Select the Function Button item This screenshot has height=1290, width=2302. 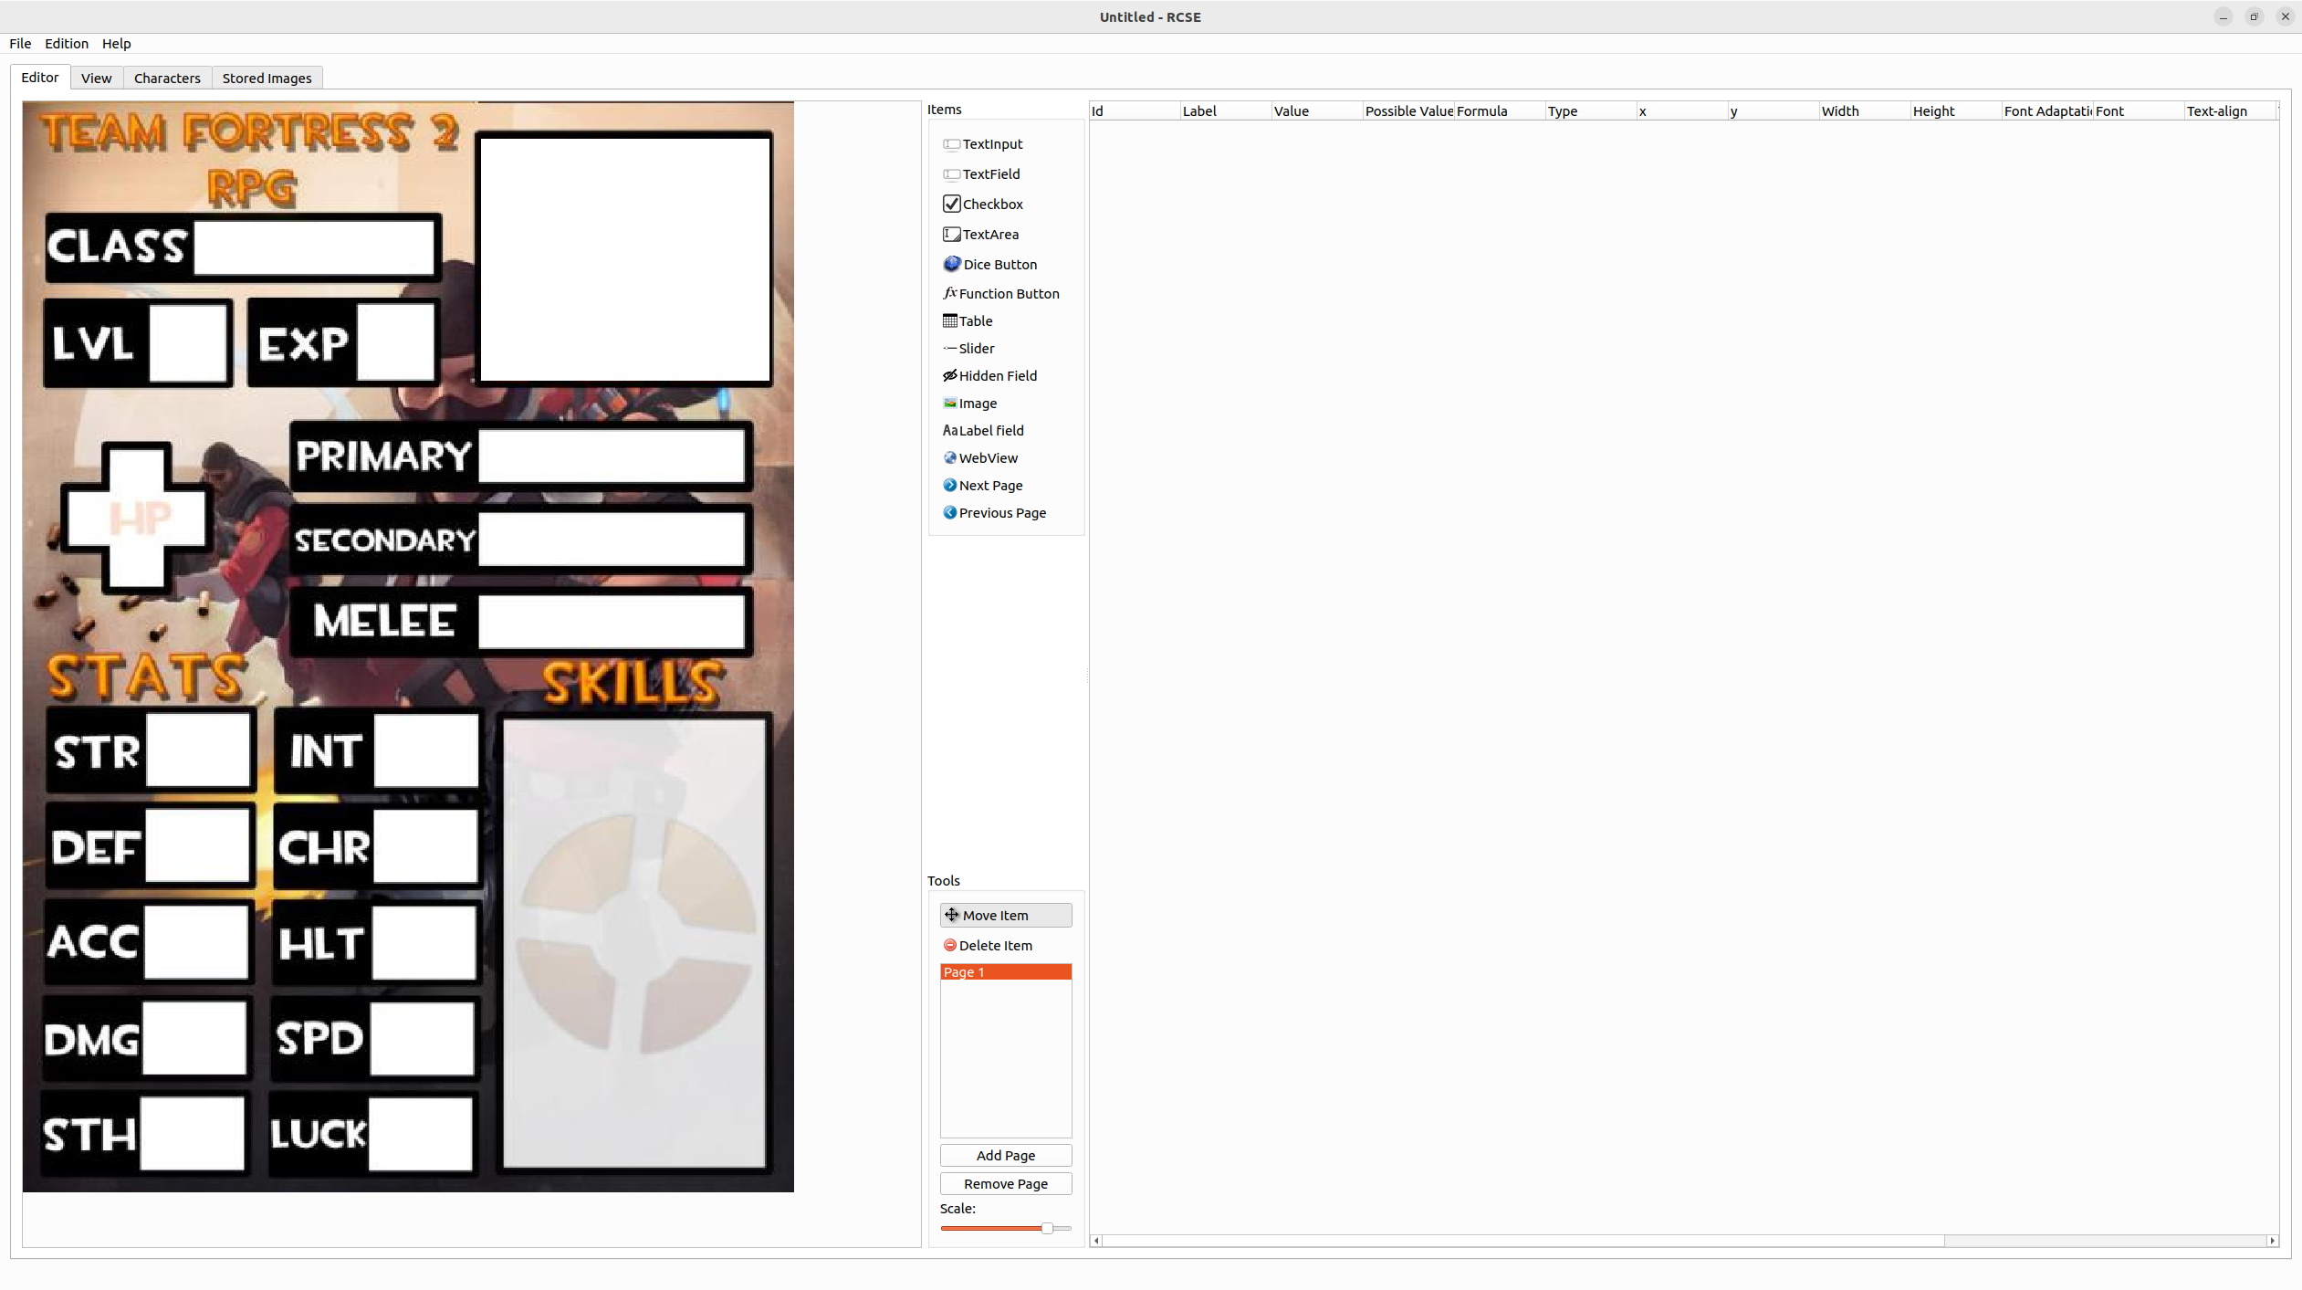pos(1008,294)
